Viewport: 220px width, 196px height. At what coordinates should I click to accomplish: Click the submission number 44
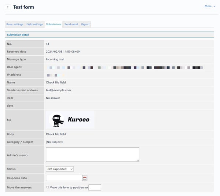tap(47, 44)
